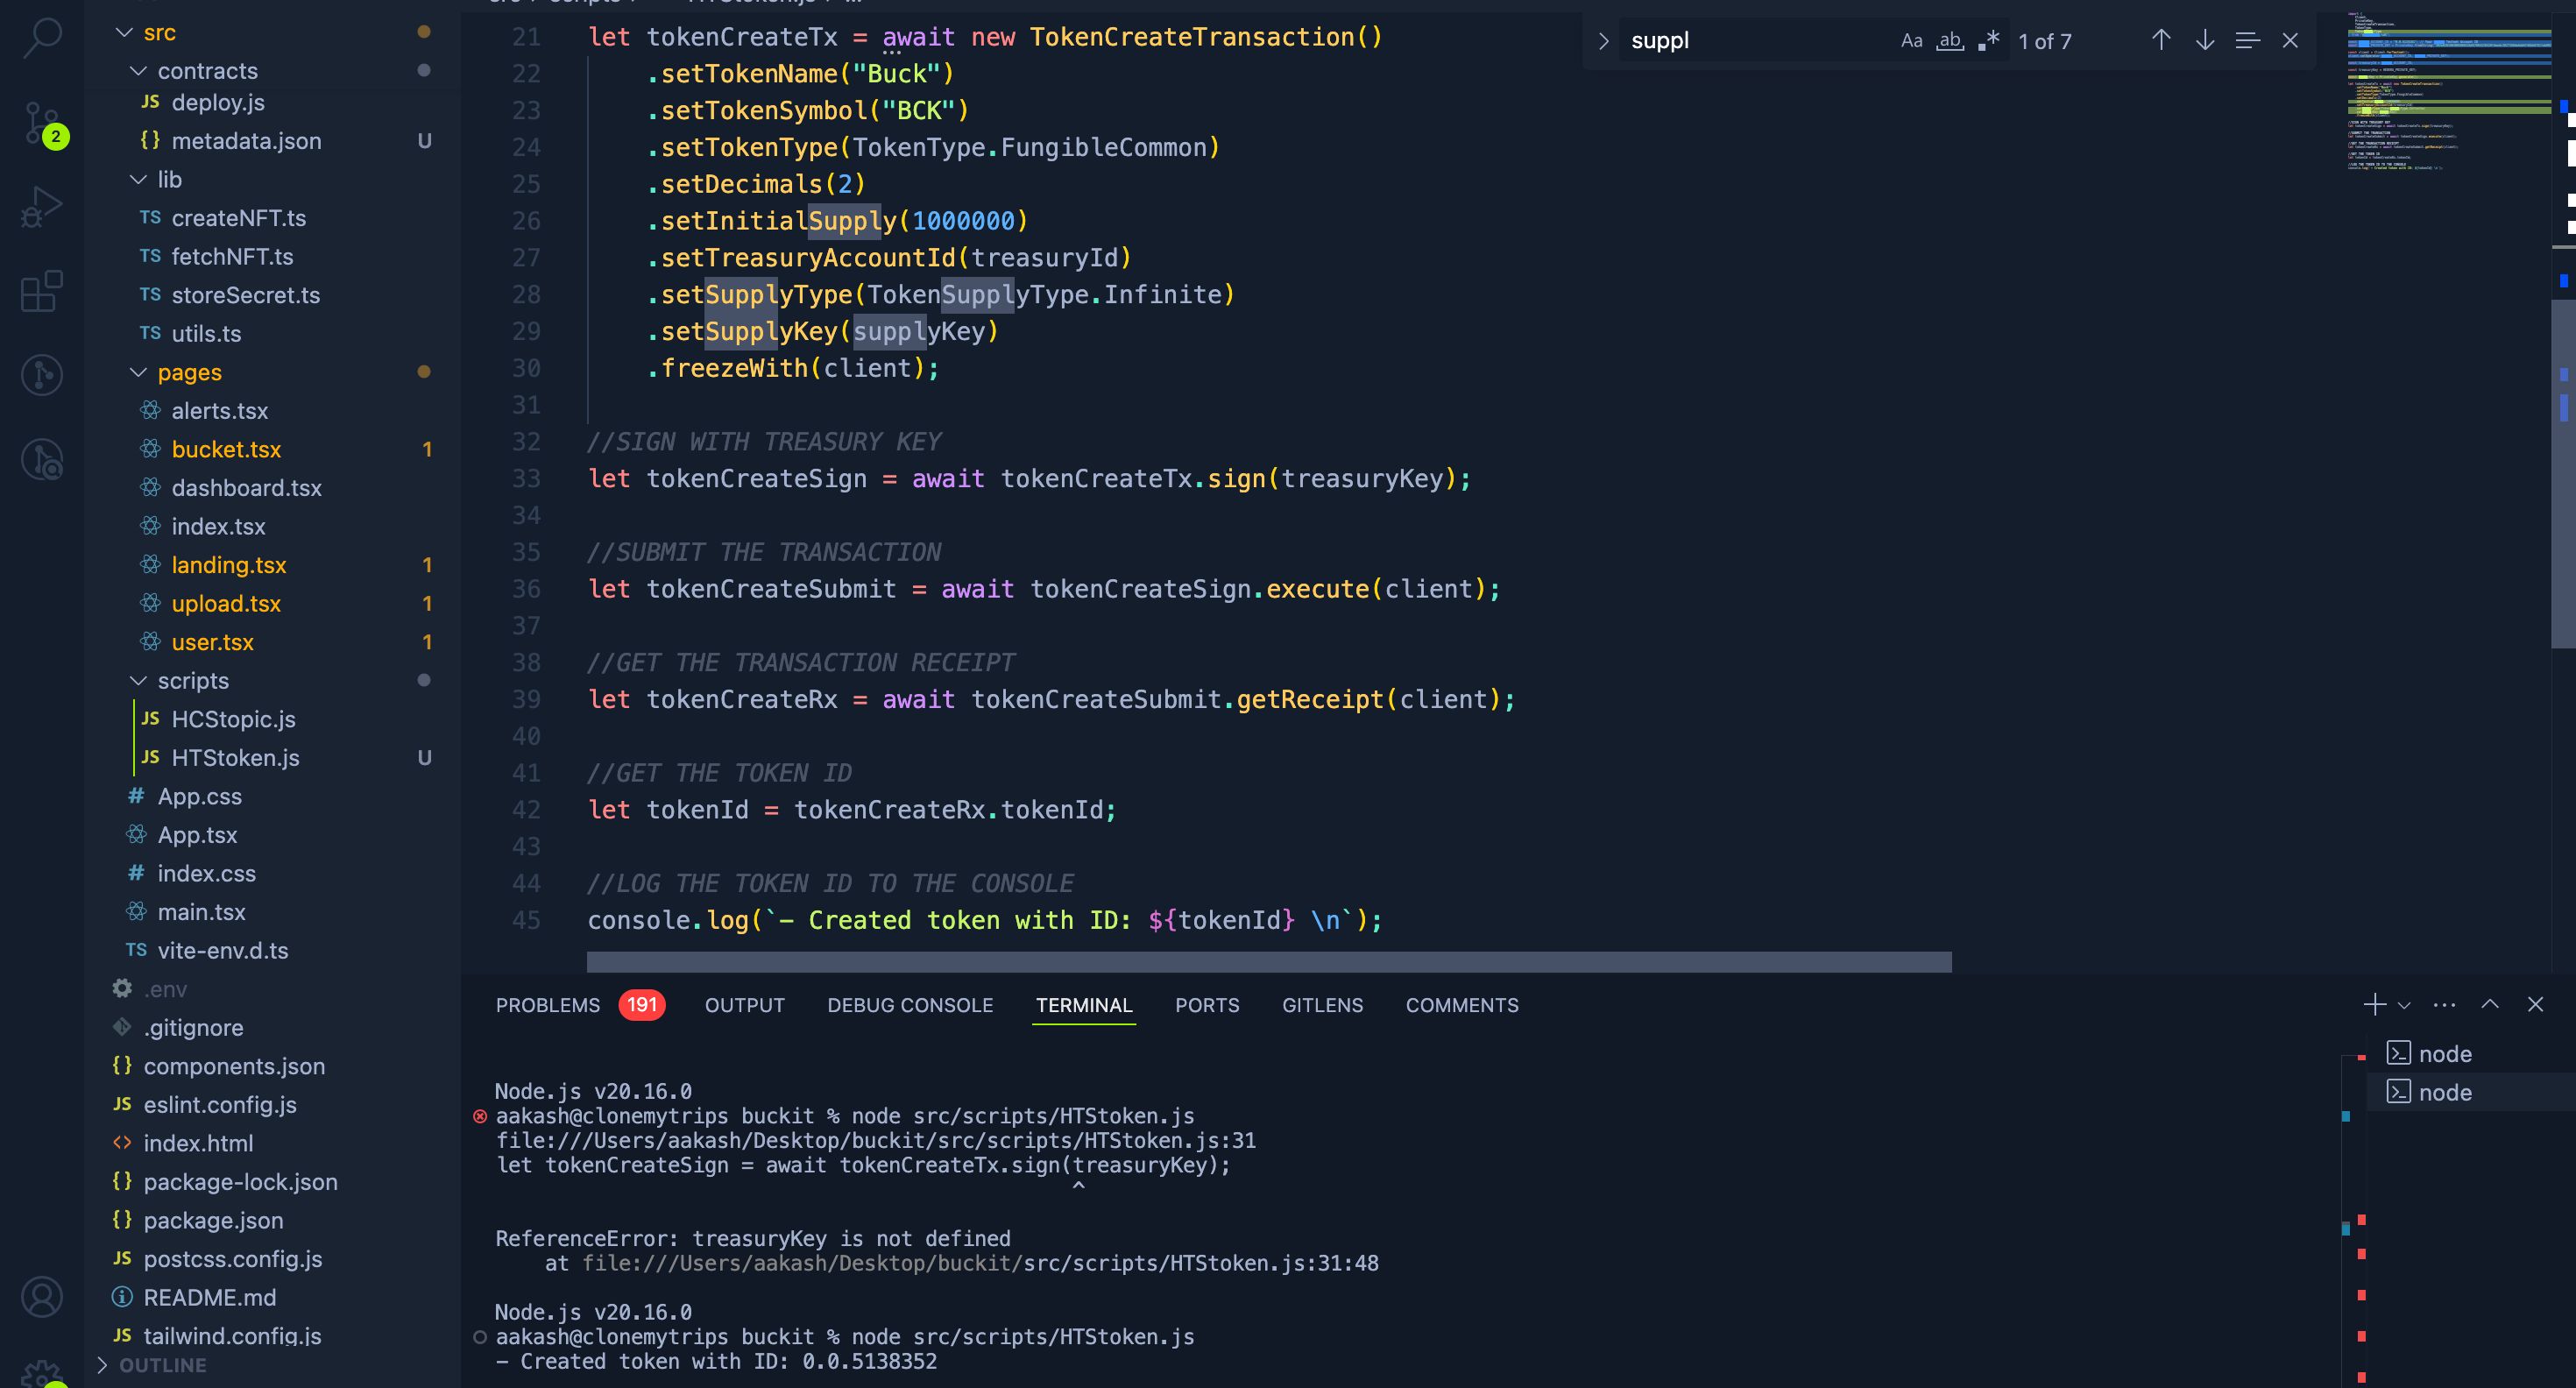Click HTStoken.js:31:48 error link in terminal
This screenshot has height=1388, width=2576.
[980, 1263]
